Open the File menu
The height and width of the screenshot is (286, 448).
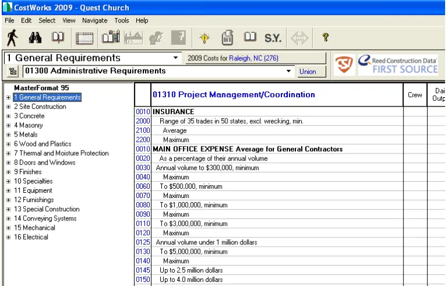[x=9, y=20]
